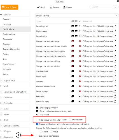Check the Sound checkbox for active window

[41, 132]
